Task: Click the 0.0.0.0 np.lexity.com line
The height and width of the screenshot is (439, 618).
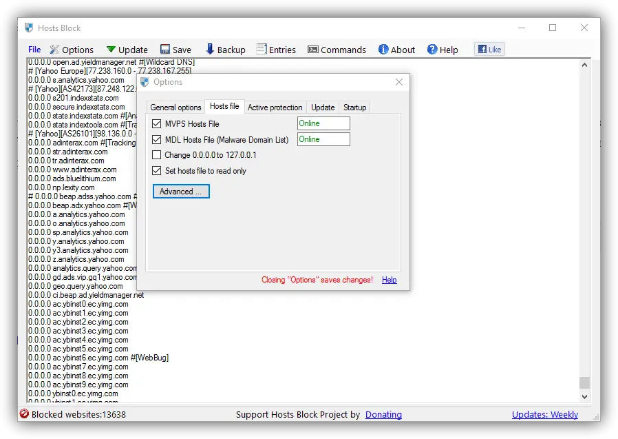Action: (x=61, y=187)
